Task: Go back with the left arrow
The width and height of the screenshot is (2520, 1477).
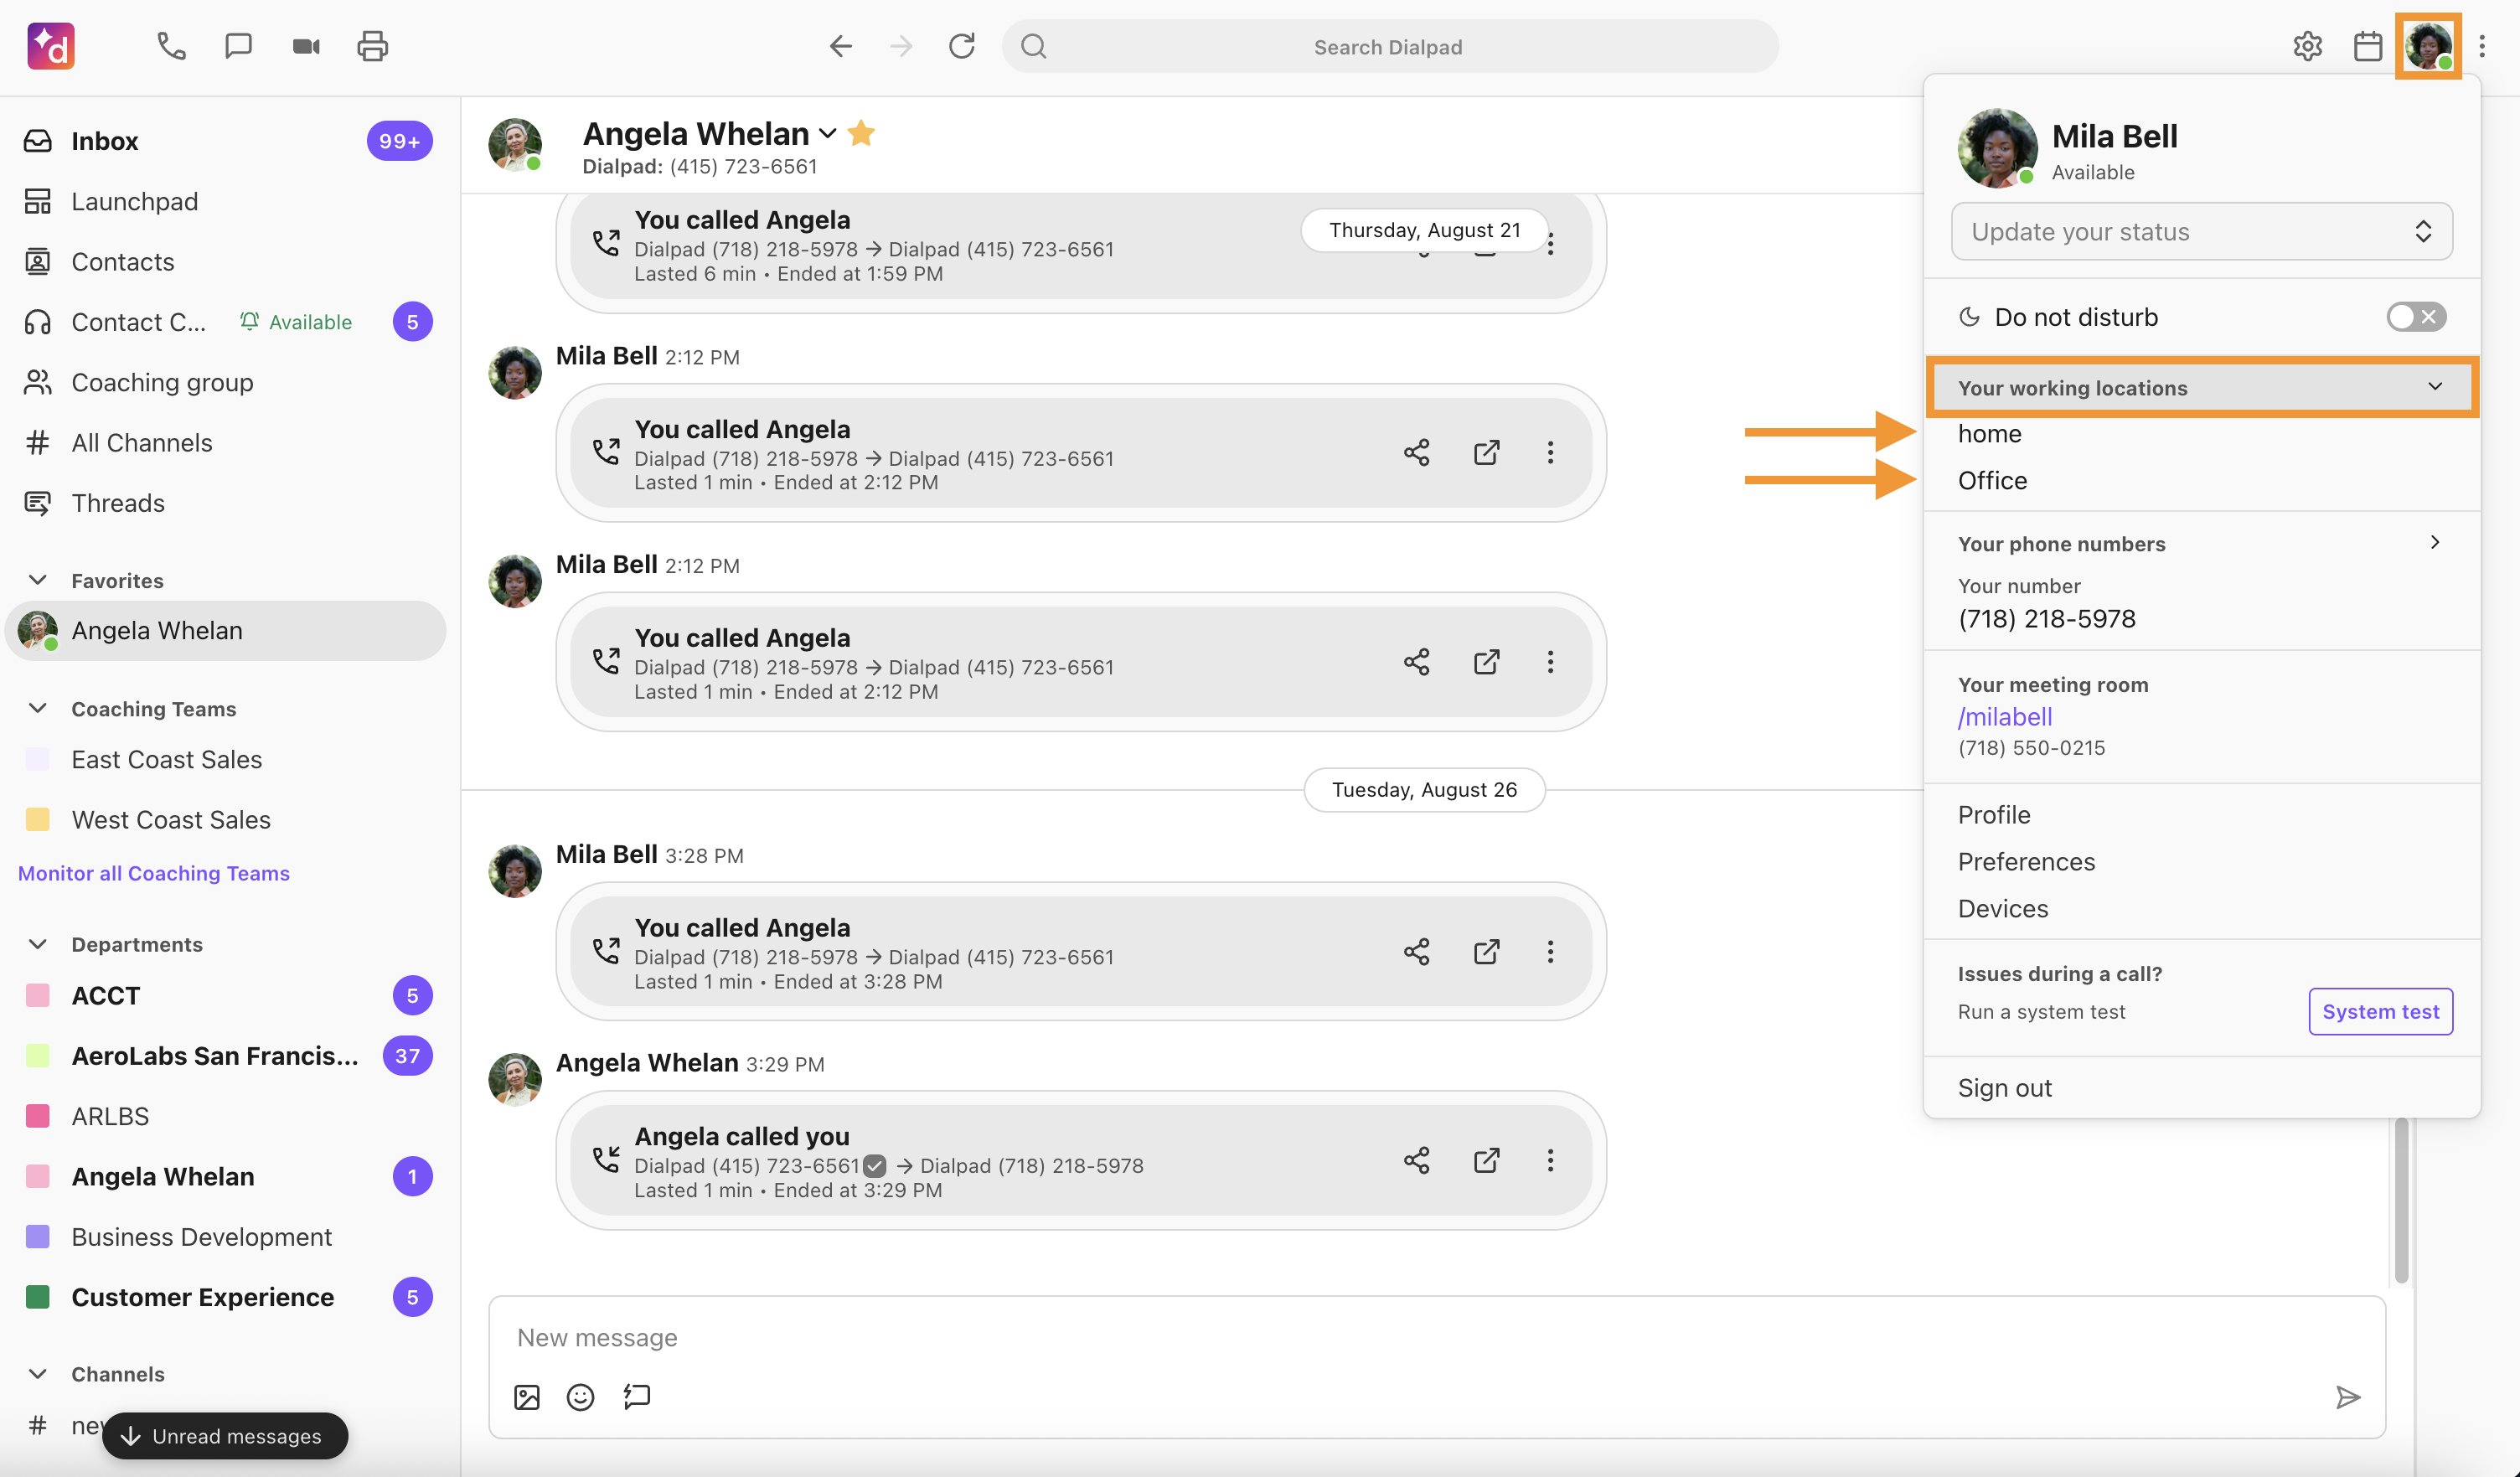Action: (x=841, y=46)
